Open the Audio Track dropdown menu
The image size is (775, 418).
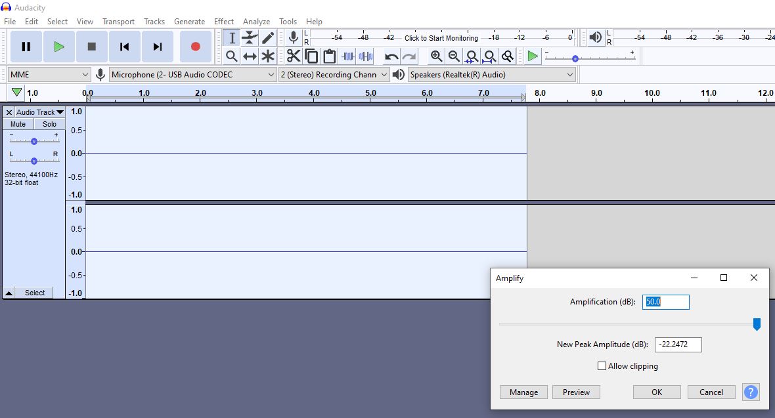click(40, 112)
